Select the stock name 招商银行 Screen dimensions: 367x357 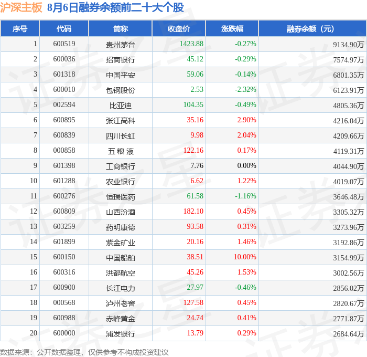click(x=120, y=59)
